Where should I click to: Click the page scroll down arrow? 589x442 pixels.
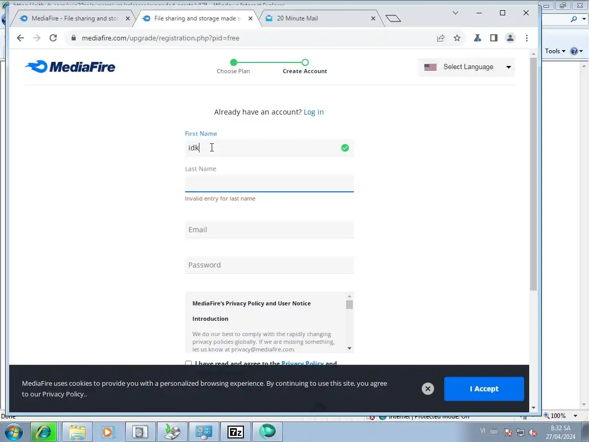533,407
